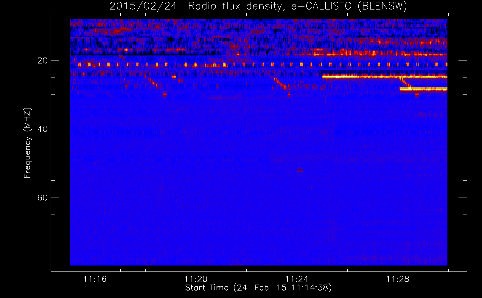
Task: Click the 11:24 time tick label
Action: click(x=297, y=279)
